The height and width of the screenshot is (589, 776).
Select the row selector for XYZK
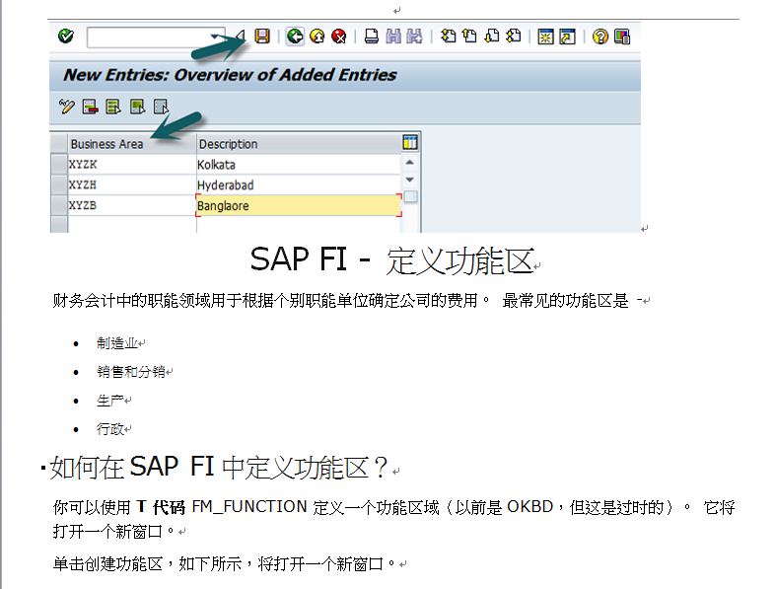[59, 165]
